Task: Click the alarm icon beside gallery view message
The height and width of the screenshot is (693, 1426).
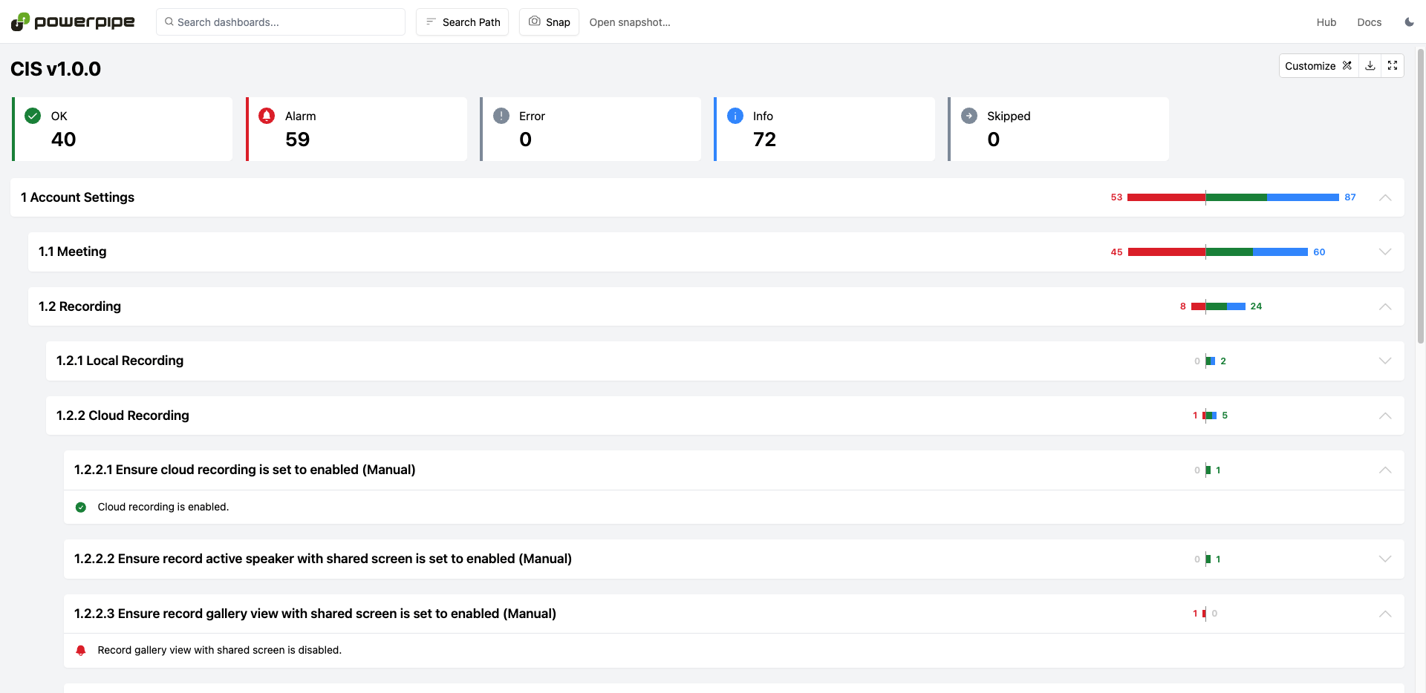Action: click(x=81, y=650)
